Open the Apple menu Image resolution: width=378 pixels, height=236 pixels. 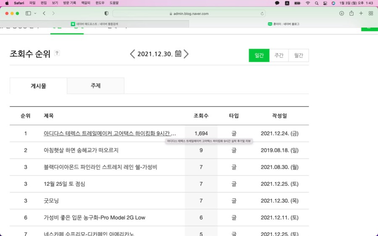(x=7, y=3)
